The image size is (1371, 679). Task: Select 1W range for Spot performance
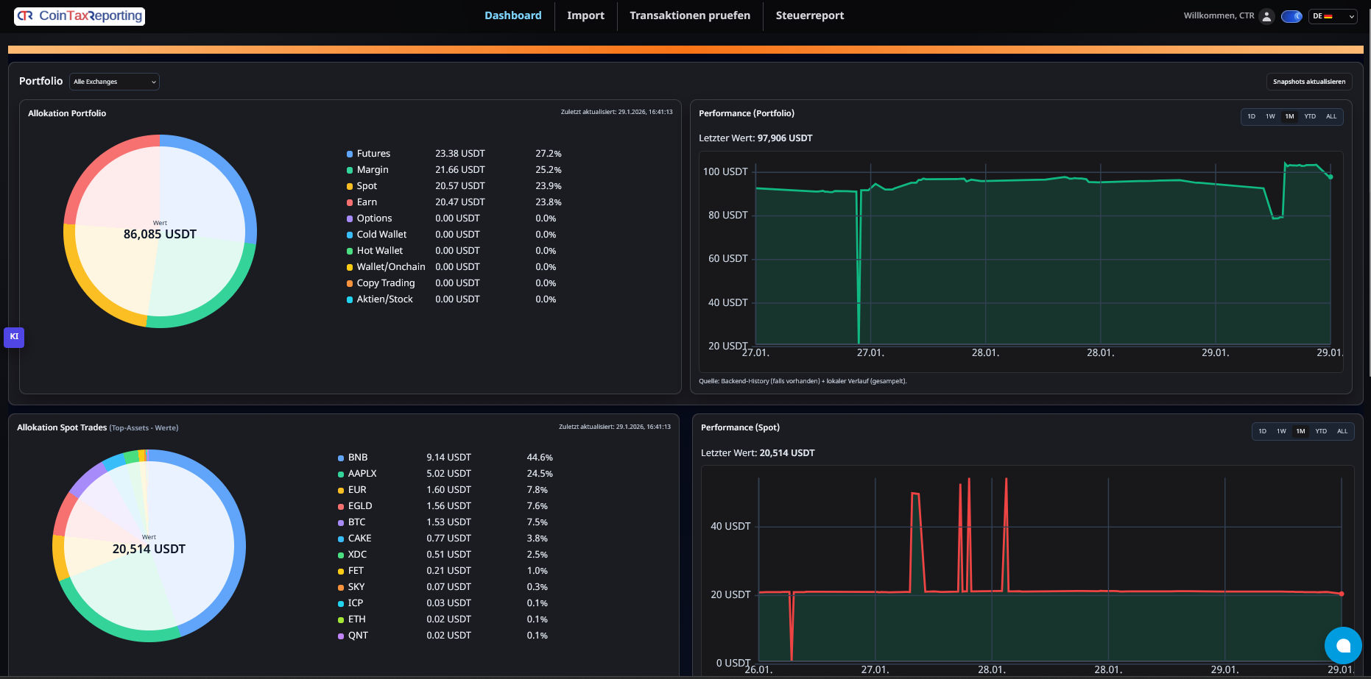[x=1281, y=431]
